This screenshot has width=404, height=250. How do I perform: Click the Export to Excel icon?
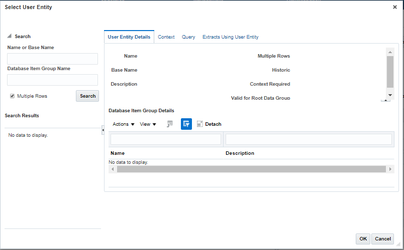tap(169, 124)
